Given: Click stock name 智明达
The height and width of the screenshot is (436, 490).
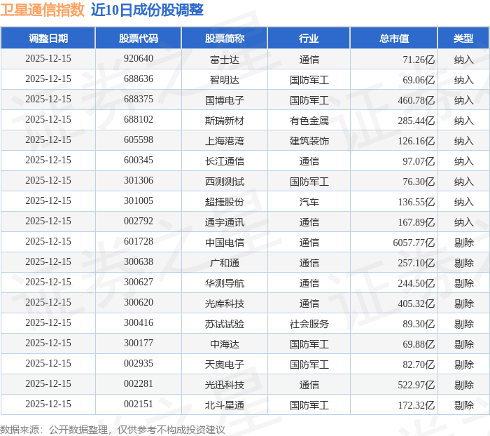Looking at the screenshot, I should tap(225, 80).
